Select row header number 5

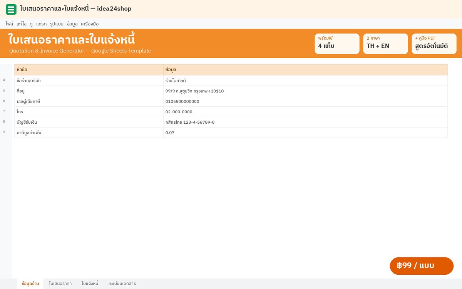(x=4, y=90)
